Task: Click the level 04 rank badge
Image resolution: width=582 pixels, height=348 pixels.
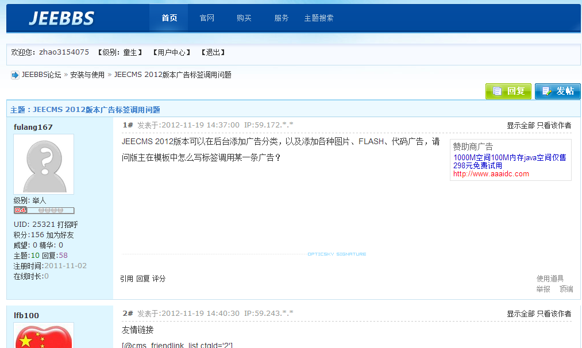Action: click(x=44, y=210)
